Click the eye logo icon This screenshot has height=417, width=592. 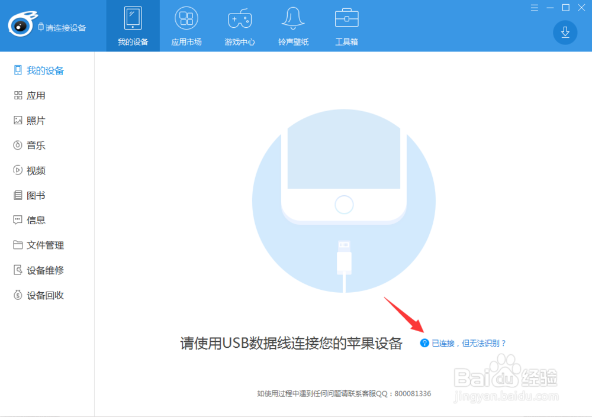(x=22, y=24)
